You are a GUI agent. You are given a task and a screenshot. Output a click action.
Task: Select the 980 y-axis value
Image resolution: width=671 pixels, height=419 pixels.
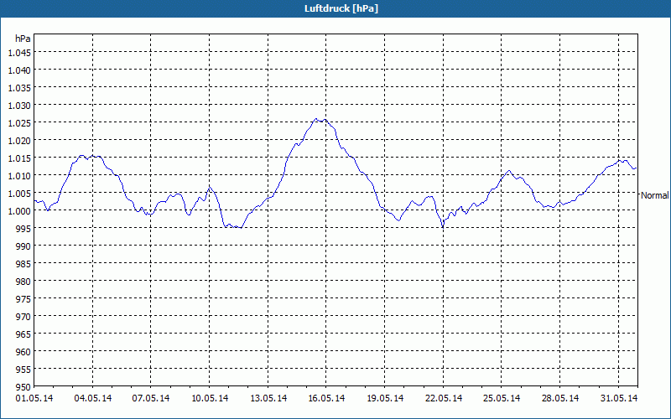(23, 282)
